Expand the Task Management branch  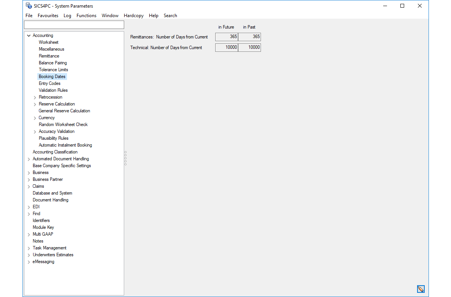coord(29,248)
